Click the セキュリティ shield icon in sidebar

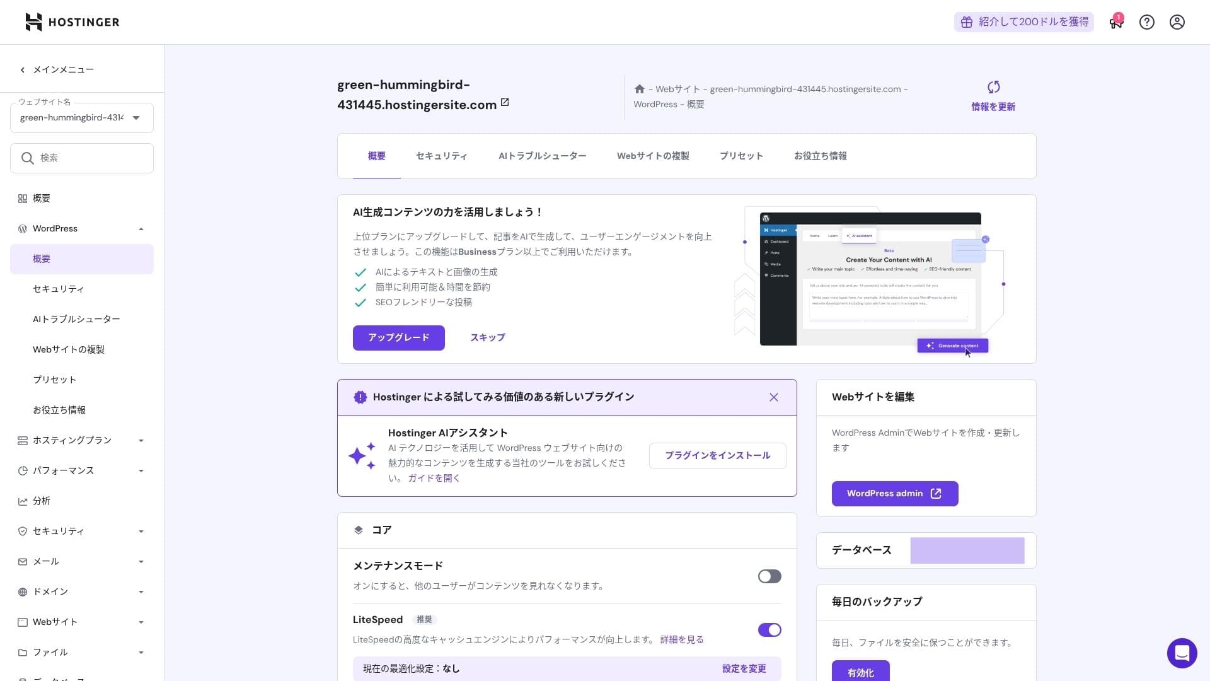coord(23,532)
